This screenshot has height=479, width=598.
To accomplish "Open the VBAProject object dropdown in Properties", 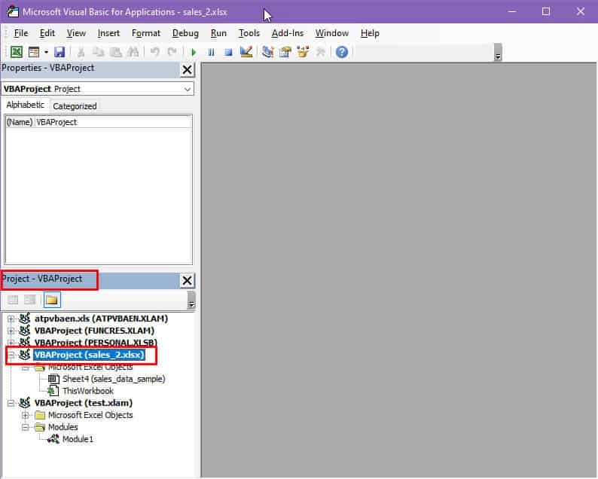I will [188, 89].
